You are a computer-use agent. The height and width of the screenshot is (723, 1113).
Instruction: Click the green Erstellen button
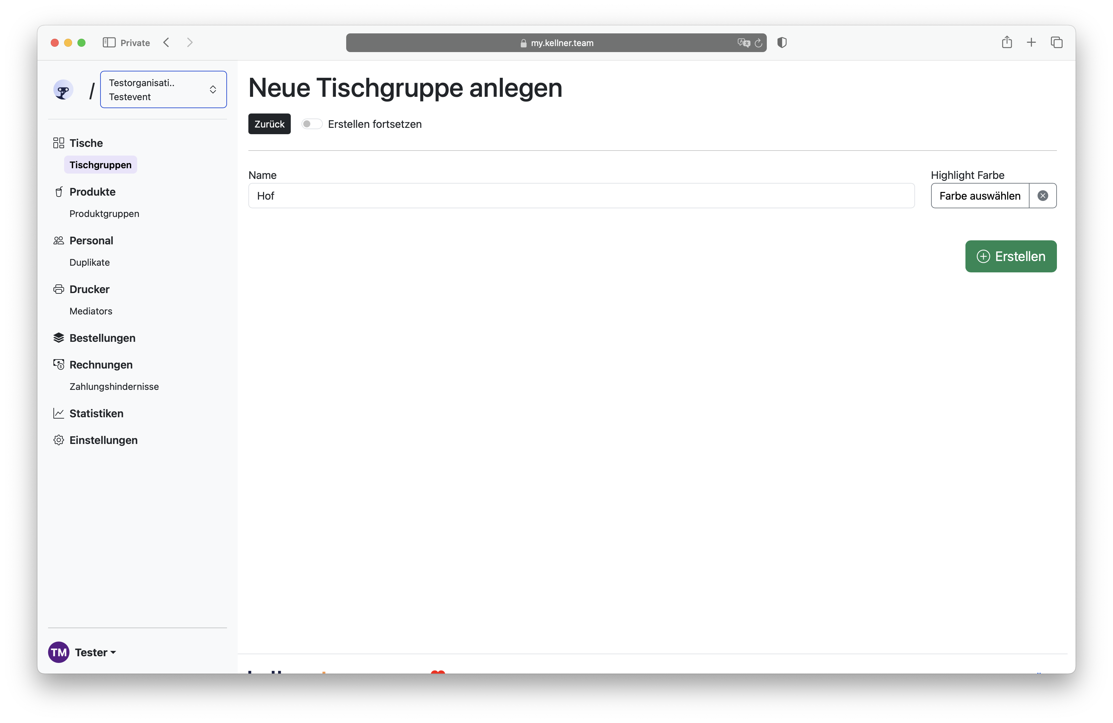[1011, 256]
